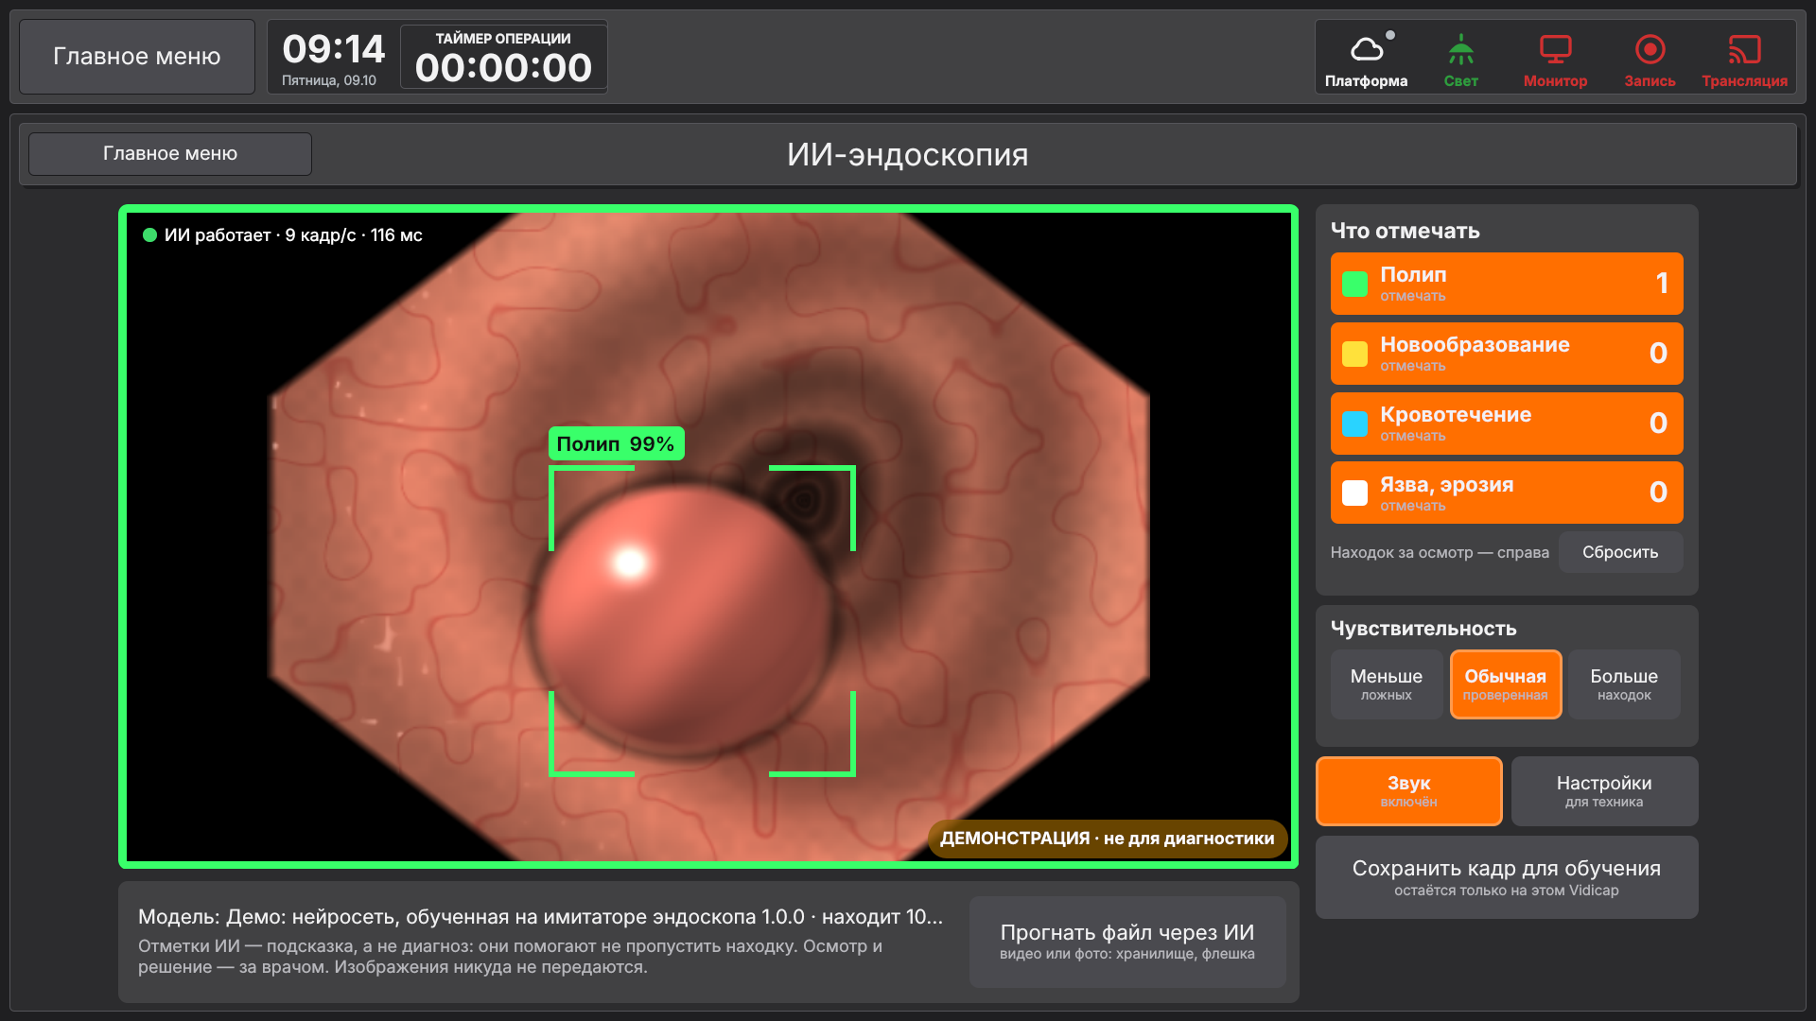
Task: Toggle marking of Новообразование findings
Action: pos(1507,354)
